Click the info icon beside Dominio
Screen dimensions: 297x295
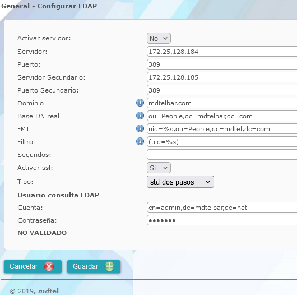point(140,103)
